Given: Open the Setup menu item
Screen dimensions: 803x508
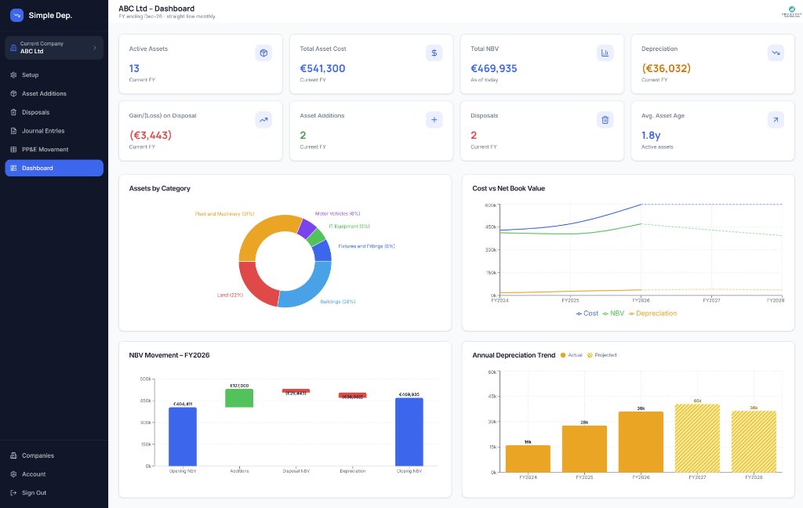Looking at the screenshot, I should coord(54,74).
